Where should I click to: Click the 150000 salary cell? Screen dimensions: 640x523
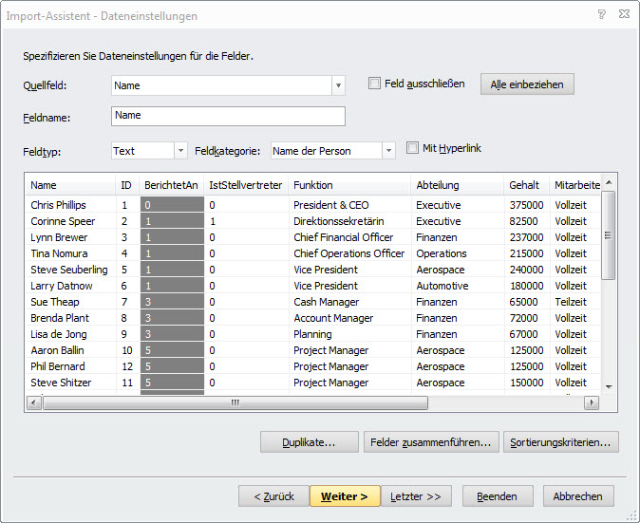coord(527,383)
